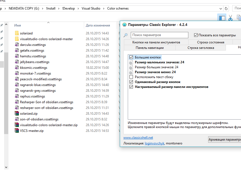Click the visualstudio-colors-solarized-master.zip archive icon
This screenshot has width=241, height=172.
pos(17,125)
